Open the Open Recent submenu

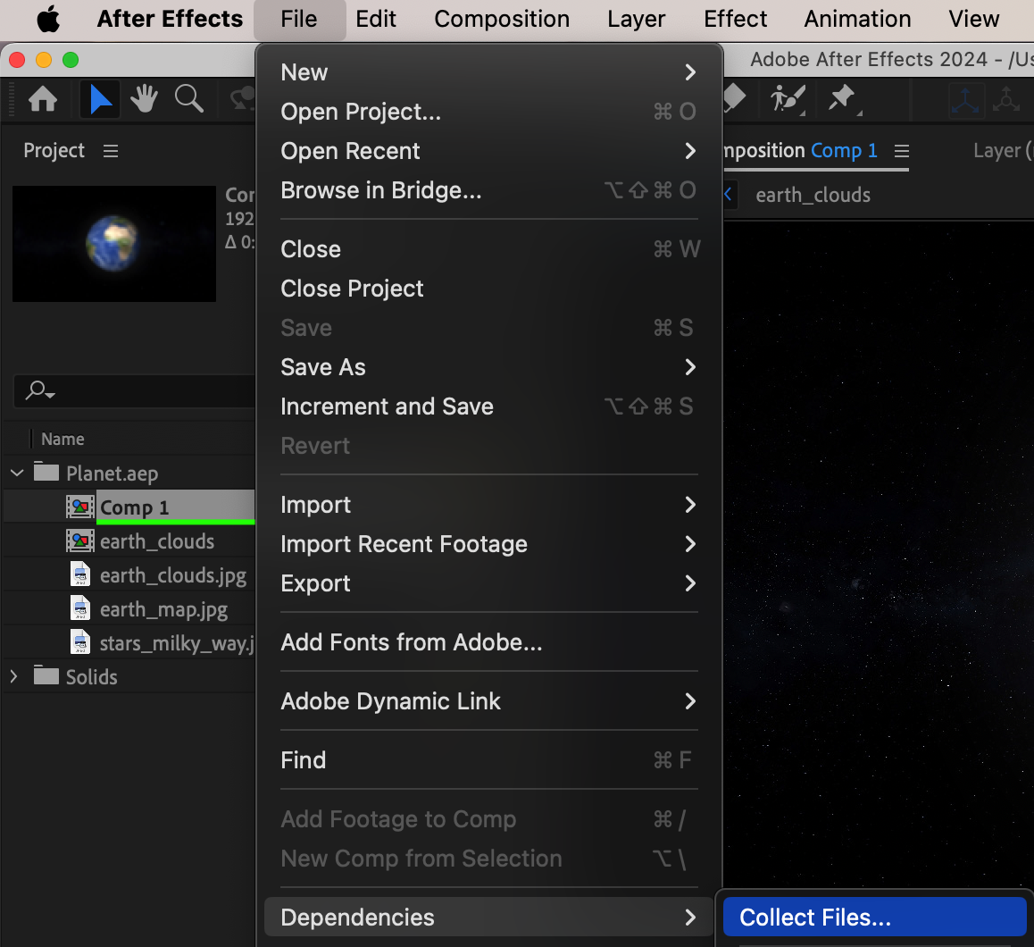488,151
